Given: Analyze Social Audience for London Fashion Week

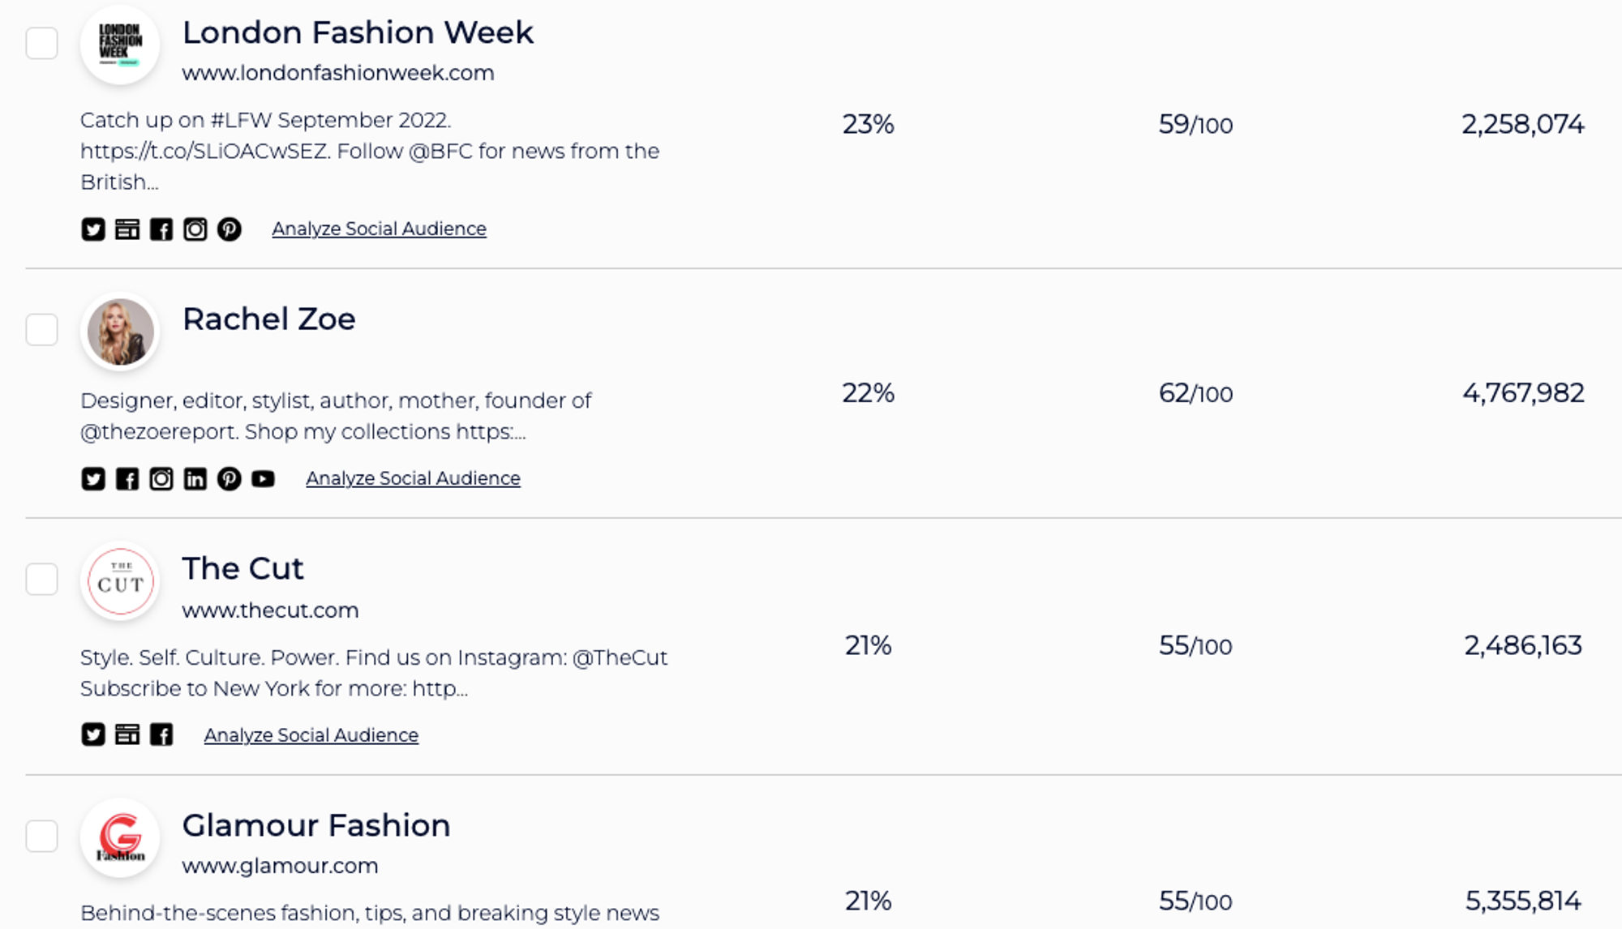Looking at the screenshot, I should [379, 229].
